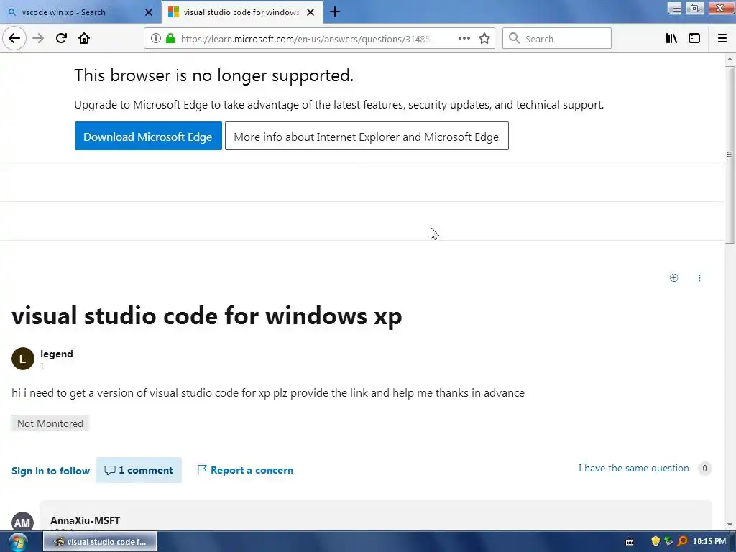Screen dimensions: 736x552
Task: Click the network status tray icon
Action: click(669, 541)
